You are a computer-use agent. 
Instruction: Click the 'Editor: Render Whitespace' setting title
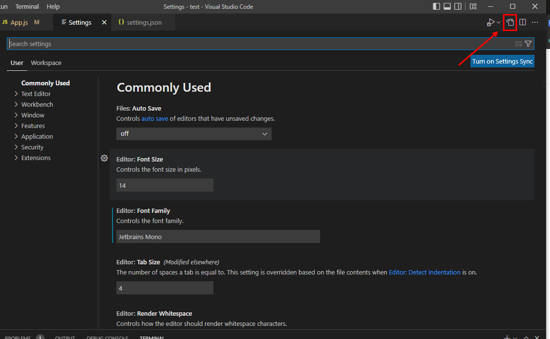pos(154,314)
